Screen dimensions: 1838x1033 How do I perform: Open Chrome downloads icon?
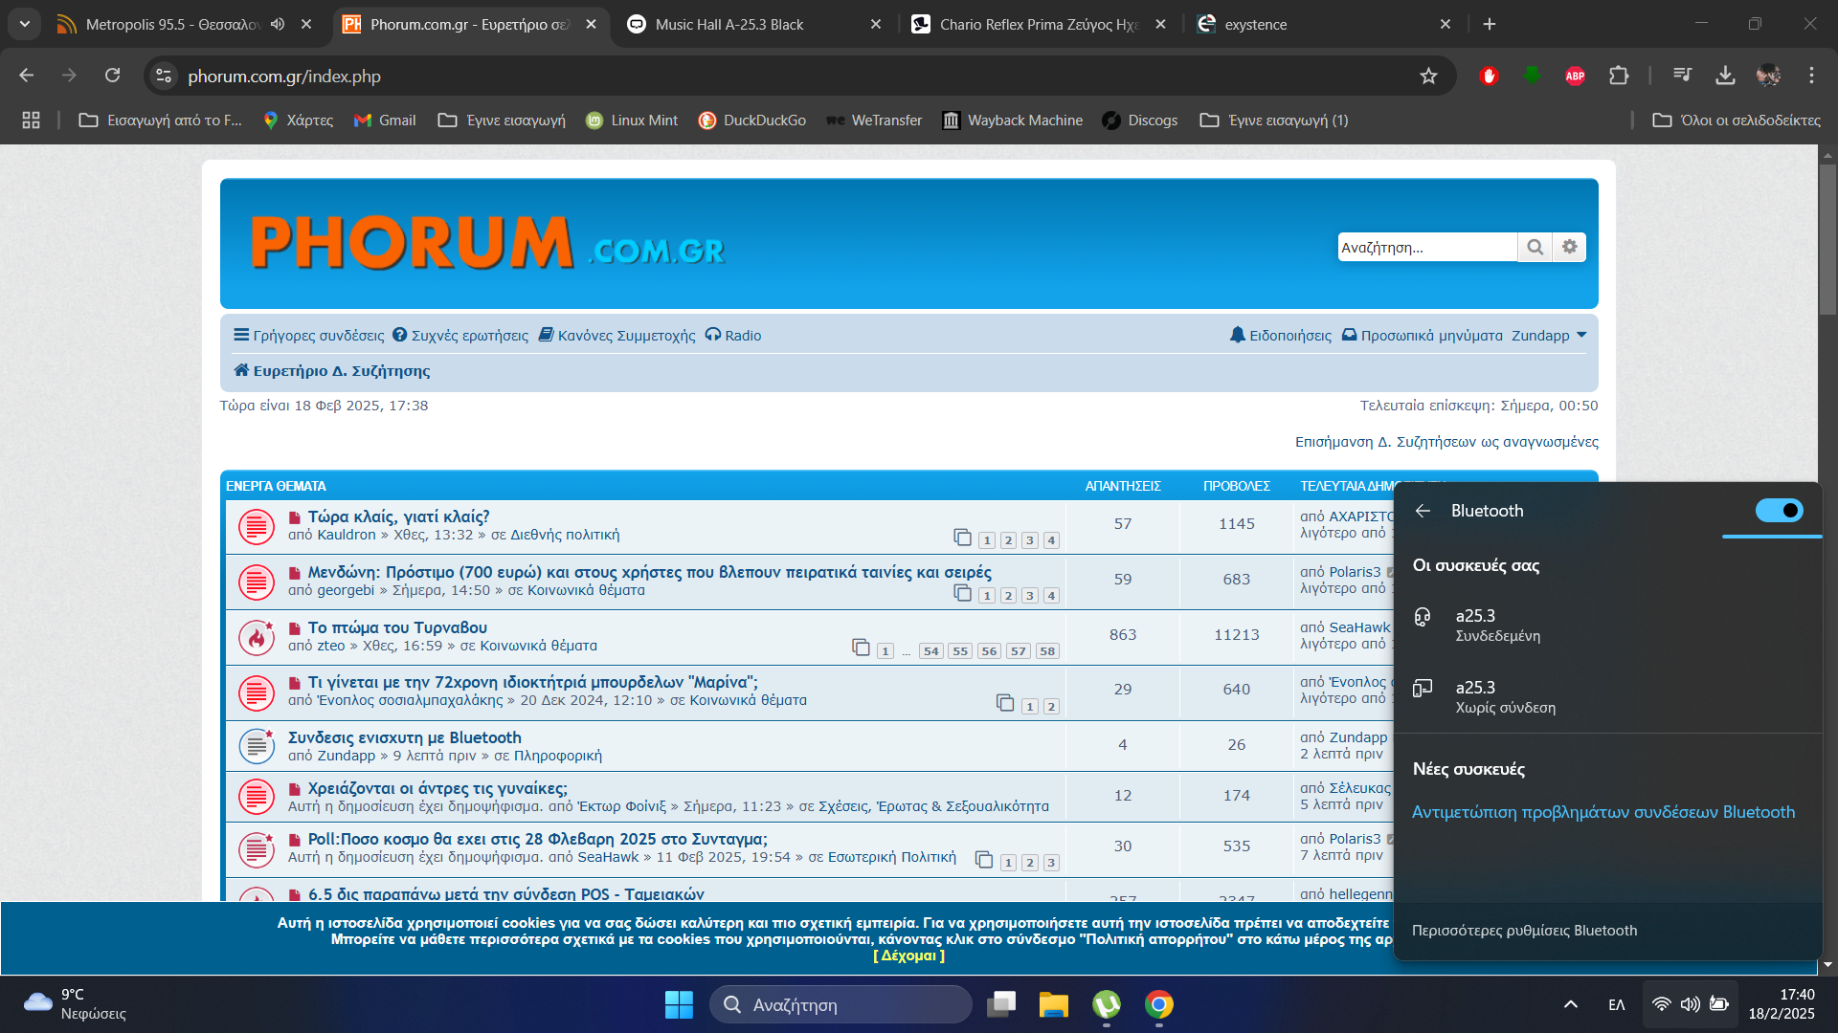click(x=1725, y=76)
